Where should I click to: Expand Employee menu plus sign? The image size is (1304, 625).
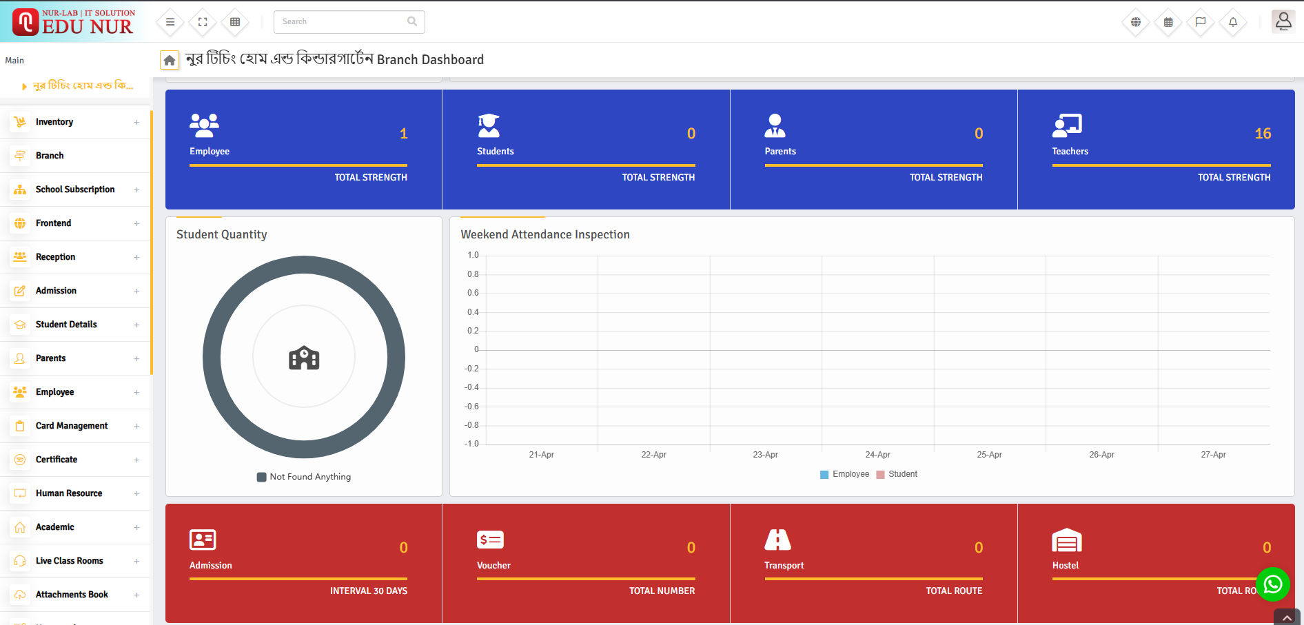(136, 393)
